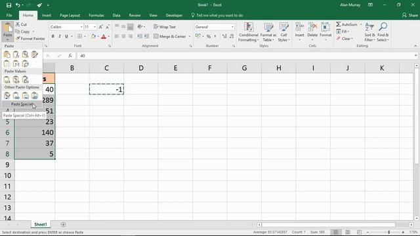Click into the formula bar showing 40

point(245,56)
